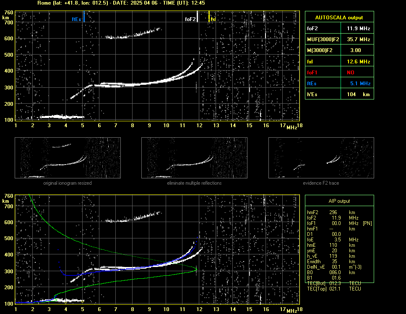Click the 'evidence F2 trace' thumbnail image
The height and width of the screenshot is (314, 406).
point(321,158)
